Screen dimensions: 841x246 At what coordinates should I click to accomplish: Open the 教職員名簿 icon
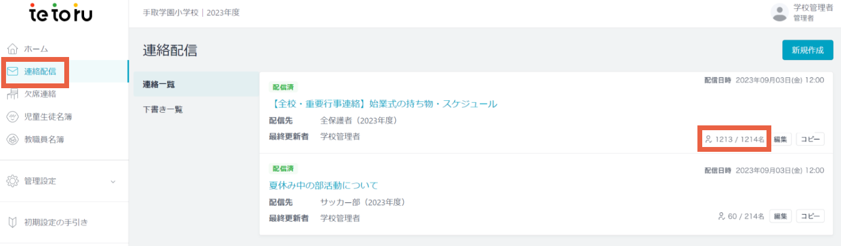(x=13, y=139)
